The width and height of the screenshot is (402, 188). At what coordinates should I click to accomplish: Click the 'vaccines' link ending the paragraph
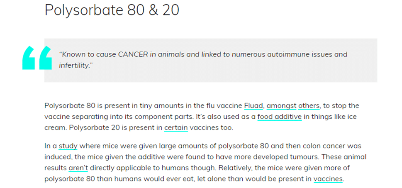click(x=328, y=179)
